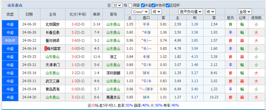Click score 3-0(3-0) against 浙江
The width and height of the screenshot is (266, 110).
click(x=78, y=57)
